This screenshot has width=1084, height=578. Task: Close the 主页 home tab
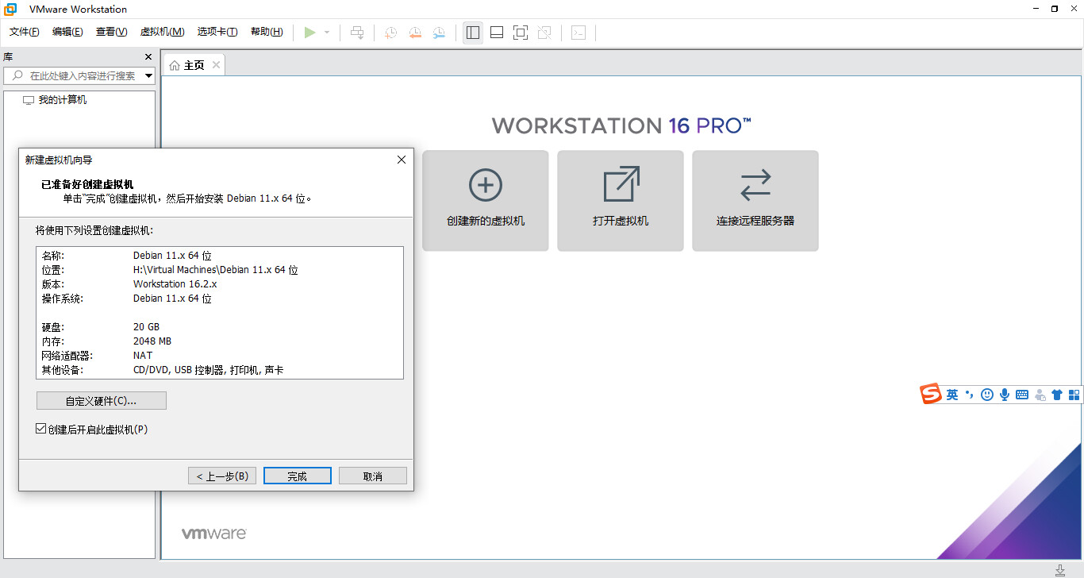[216, 65]
